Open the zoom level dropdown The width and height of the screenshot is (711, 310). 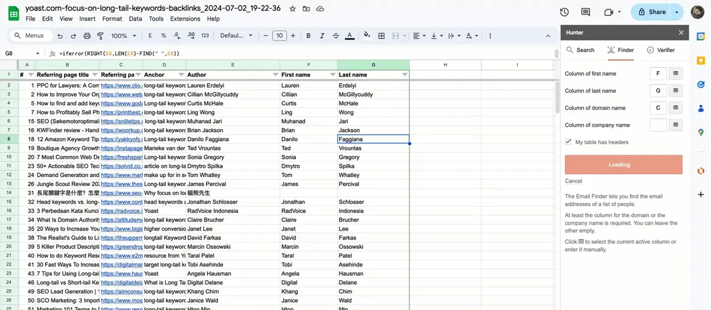[x=123, y=36]
